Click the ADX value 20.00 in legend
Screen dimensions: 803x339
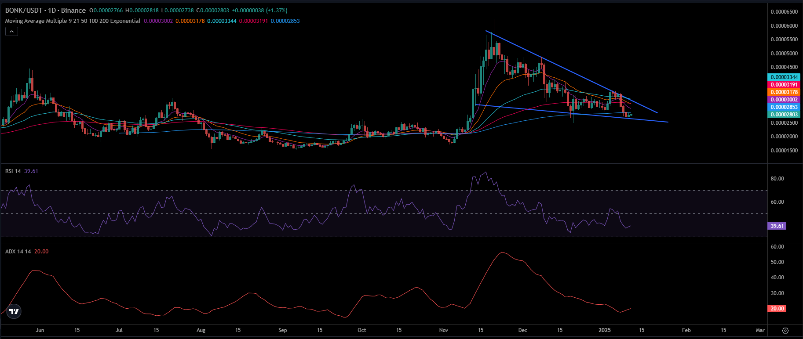(41, 251)
